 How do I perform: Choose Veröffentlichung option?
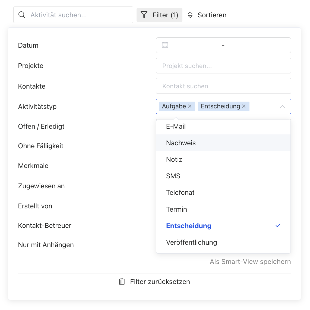[x=223, y=242]
